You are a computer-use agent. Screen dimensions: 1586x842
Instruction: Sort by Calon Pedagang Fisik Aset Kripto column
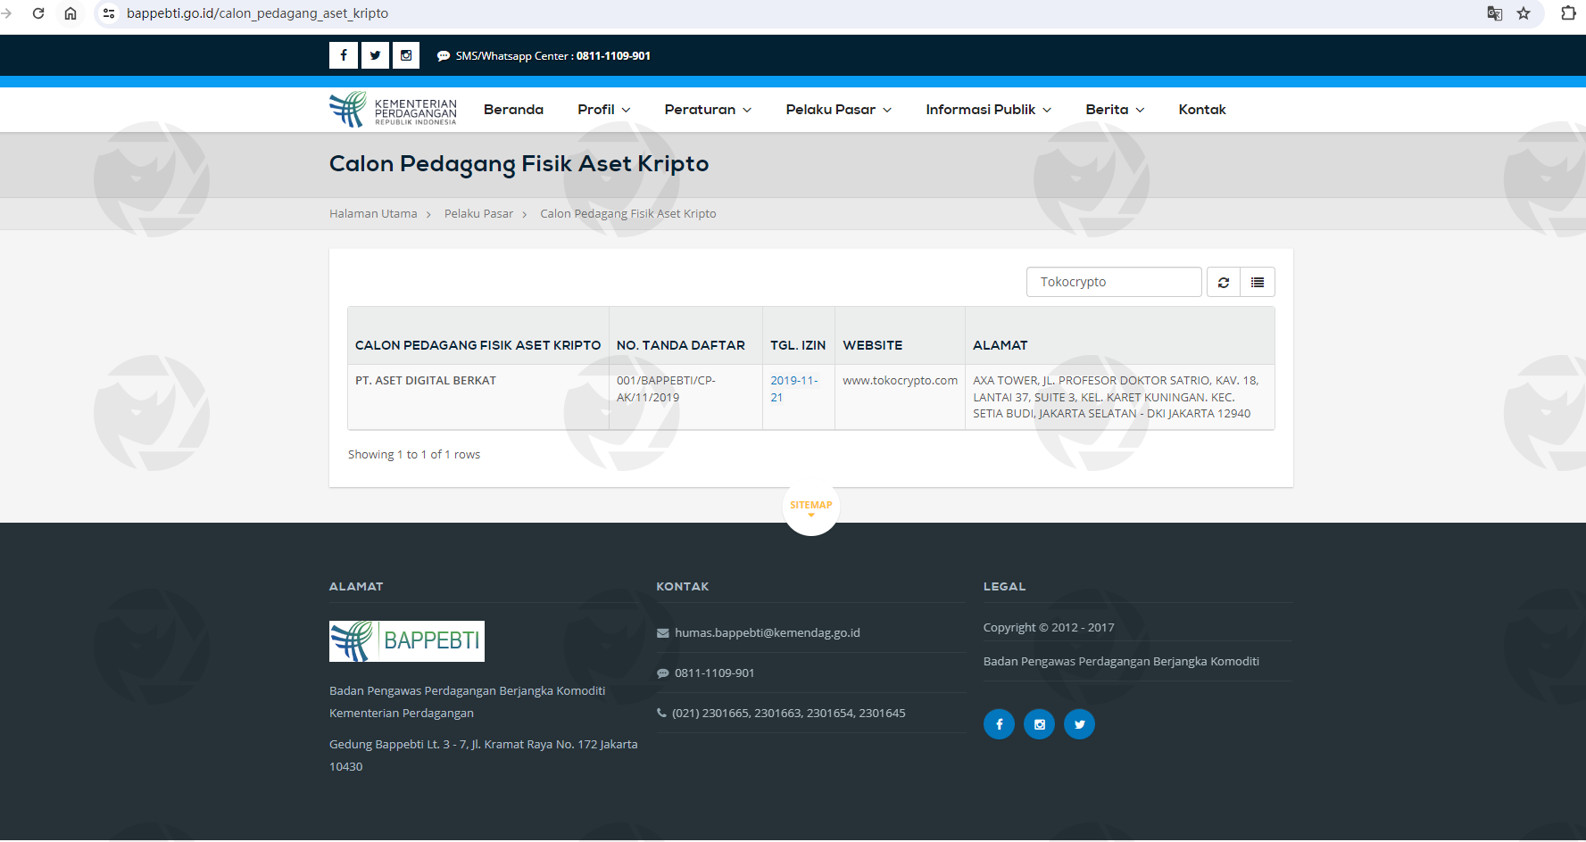point(477,345)
